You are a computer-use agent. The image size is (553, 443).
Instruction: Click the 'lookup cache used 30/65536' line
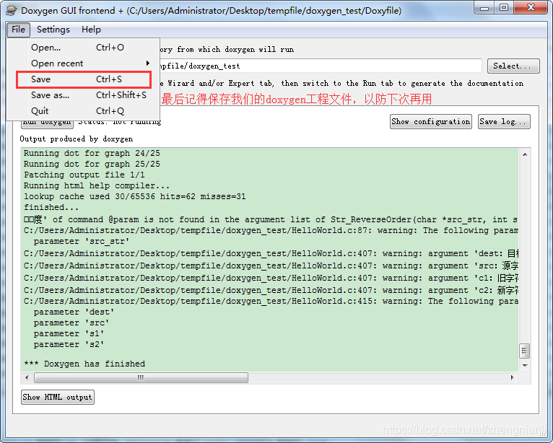point(135,197)
